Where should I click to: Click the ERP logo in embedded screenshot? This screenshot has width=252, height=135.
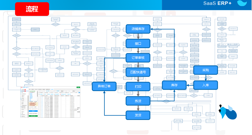pos(22,87)
